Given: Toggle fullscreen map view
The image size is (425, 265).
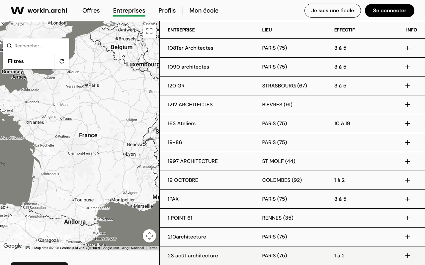Looking at the screenshot, I should coord(149,31).
